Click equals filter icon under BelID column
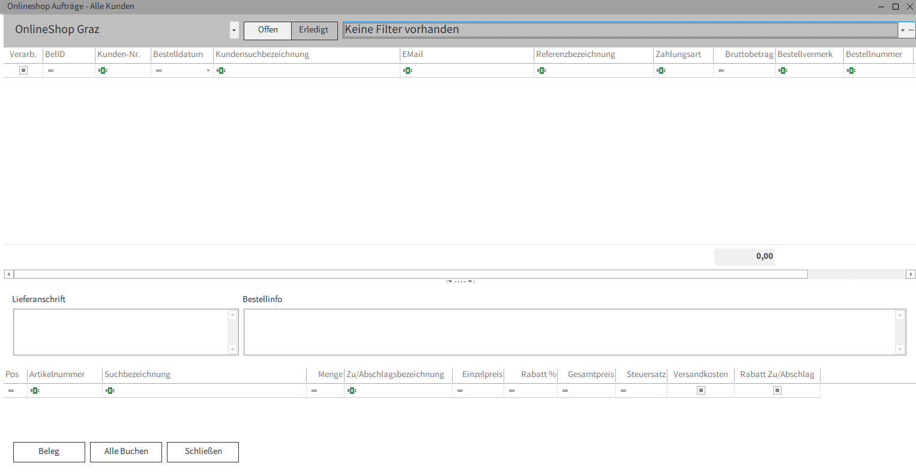Screen dimensions: 916x472 tap(50, 71)
